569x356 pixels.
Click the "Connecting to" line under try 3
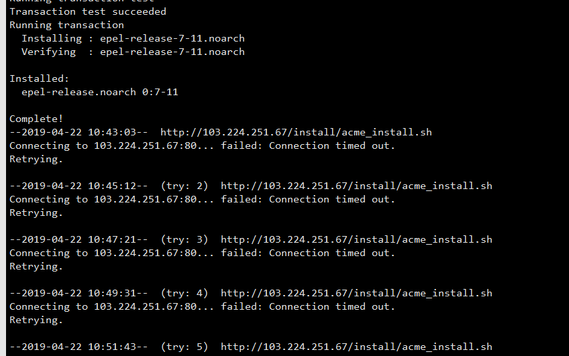coord(202,253)
